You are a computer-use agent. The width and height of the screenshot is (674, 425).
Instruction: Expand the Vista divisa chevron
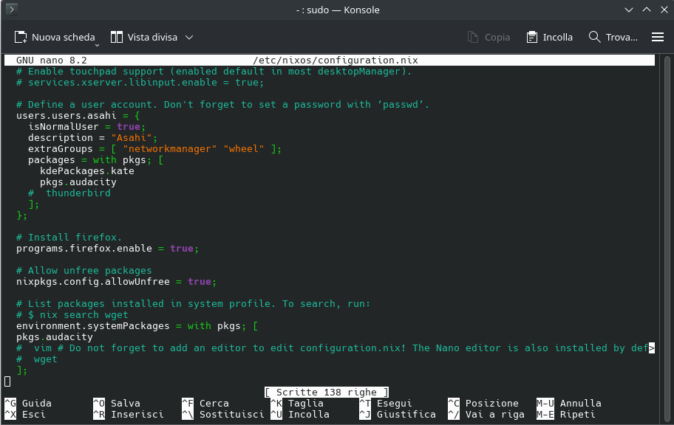(189, 37)
